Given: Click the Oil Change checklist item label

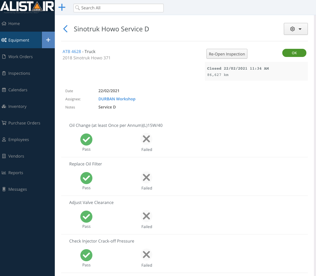Looking at the screenshot, I should pos(116,125).
